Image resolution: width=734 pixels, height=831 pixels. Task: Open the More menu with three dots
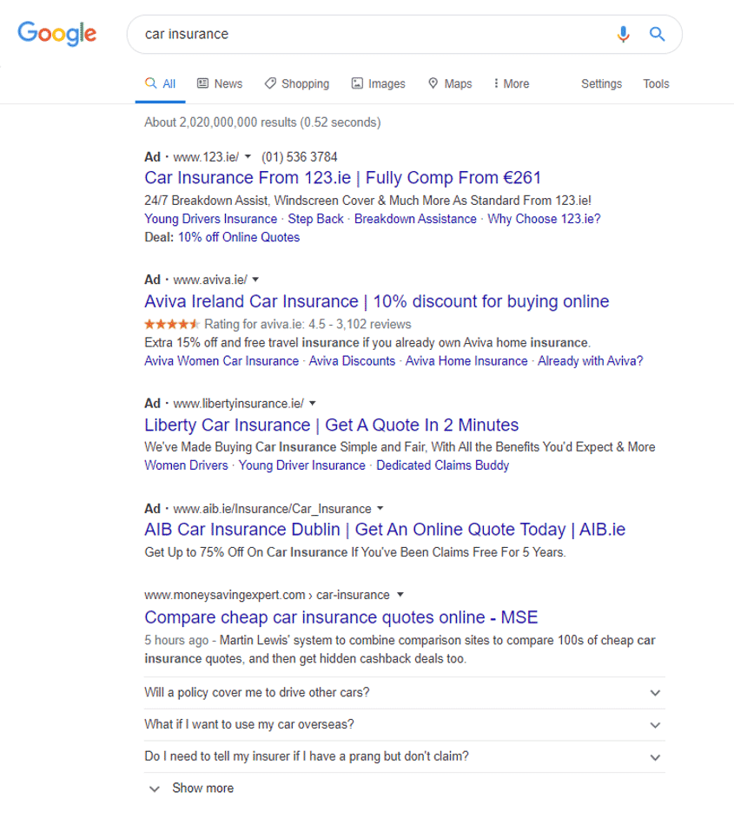512,83
